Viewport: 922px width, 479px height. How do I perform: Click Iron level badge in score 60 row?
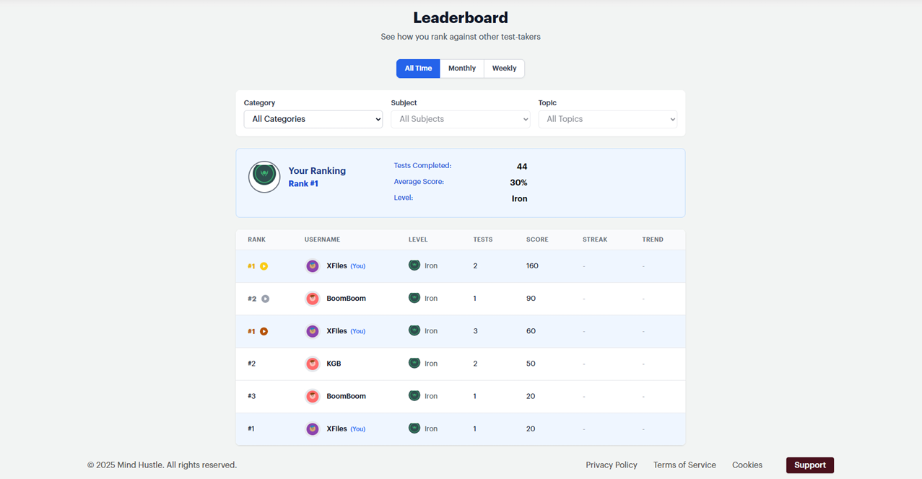[x=414, y=330]
